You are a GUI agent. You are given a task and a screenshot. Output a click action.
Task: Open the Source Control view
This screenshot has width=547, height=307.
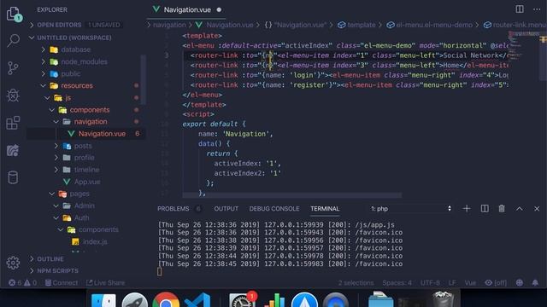click(13, 68)
